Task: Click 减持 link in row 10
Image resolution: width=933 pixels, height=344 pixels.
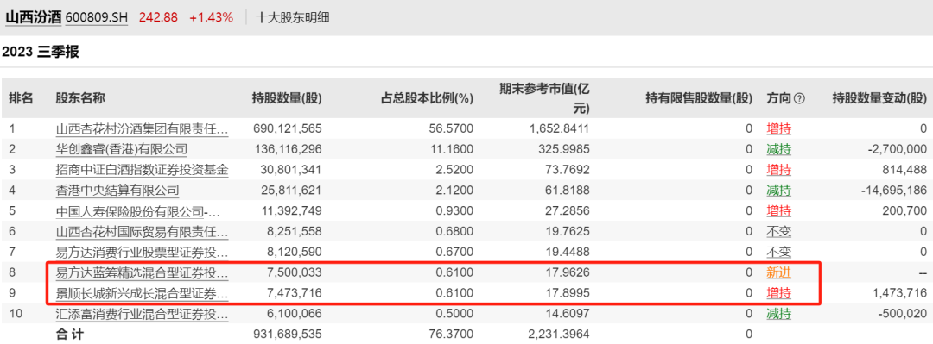Action: [779, 315]
